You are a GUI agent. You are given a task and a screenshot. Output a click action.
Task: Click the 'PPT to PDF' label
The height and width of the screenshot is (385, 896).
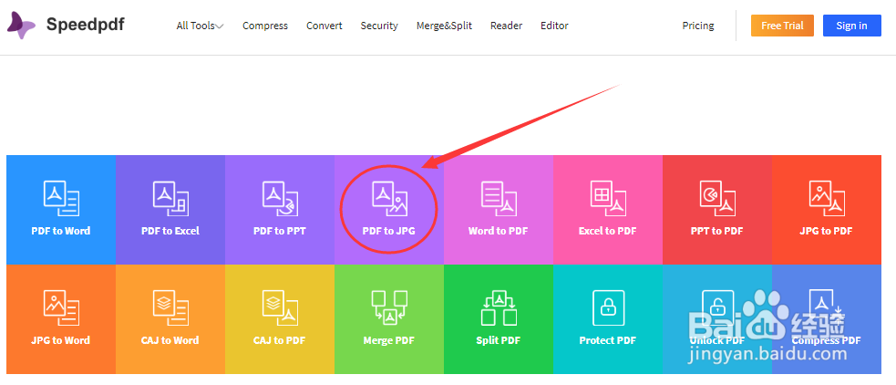tap(717, 231)
